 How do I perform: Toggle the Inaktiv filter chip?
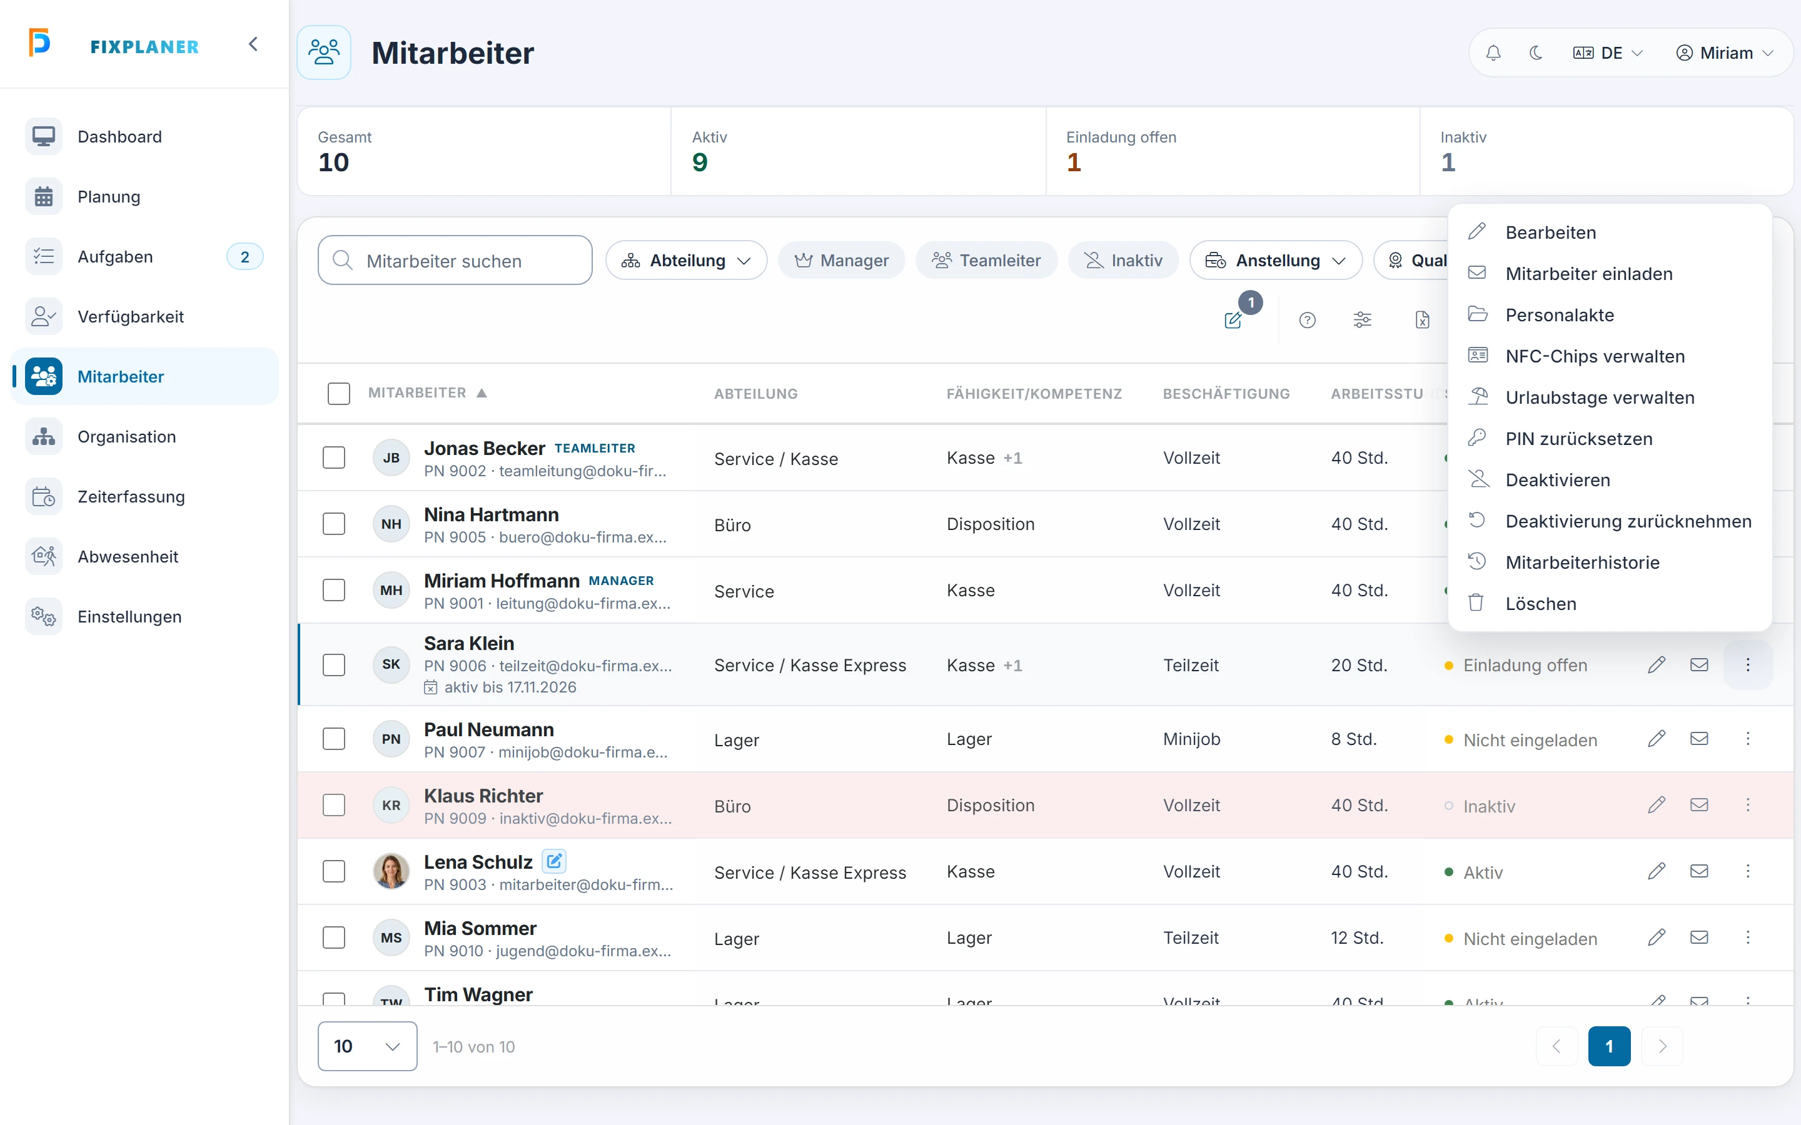tap(1123, 261)
